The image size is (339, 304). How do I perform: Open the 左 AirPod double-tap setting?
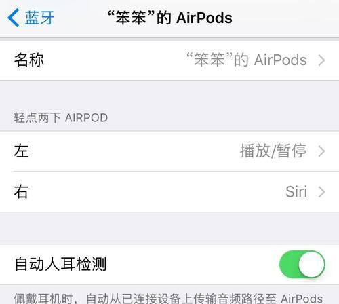169,151
